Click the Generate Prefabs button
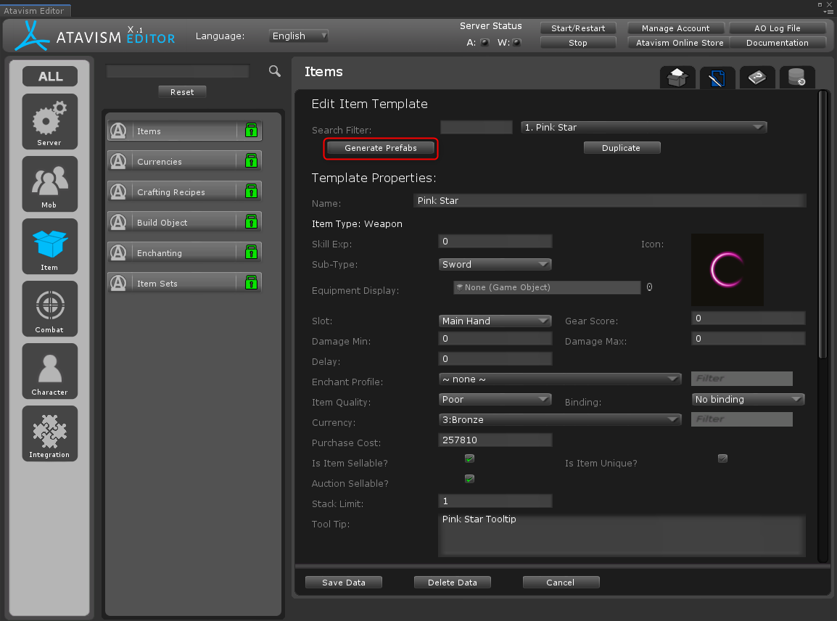The width and height of the screenshot is (837, 621). 381,148
